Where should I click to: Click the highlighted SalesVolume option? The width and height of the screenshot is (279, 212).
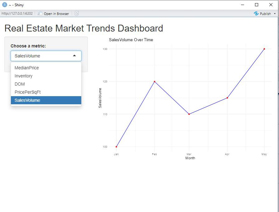pyautogui.click(x=27, y=100)
